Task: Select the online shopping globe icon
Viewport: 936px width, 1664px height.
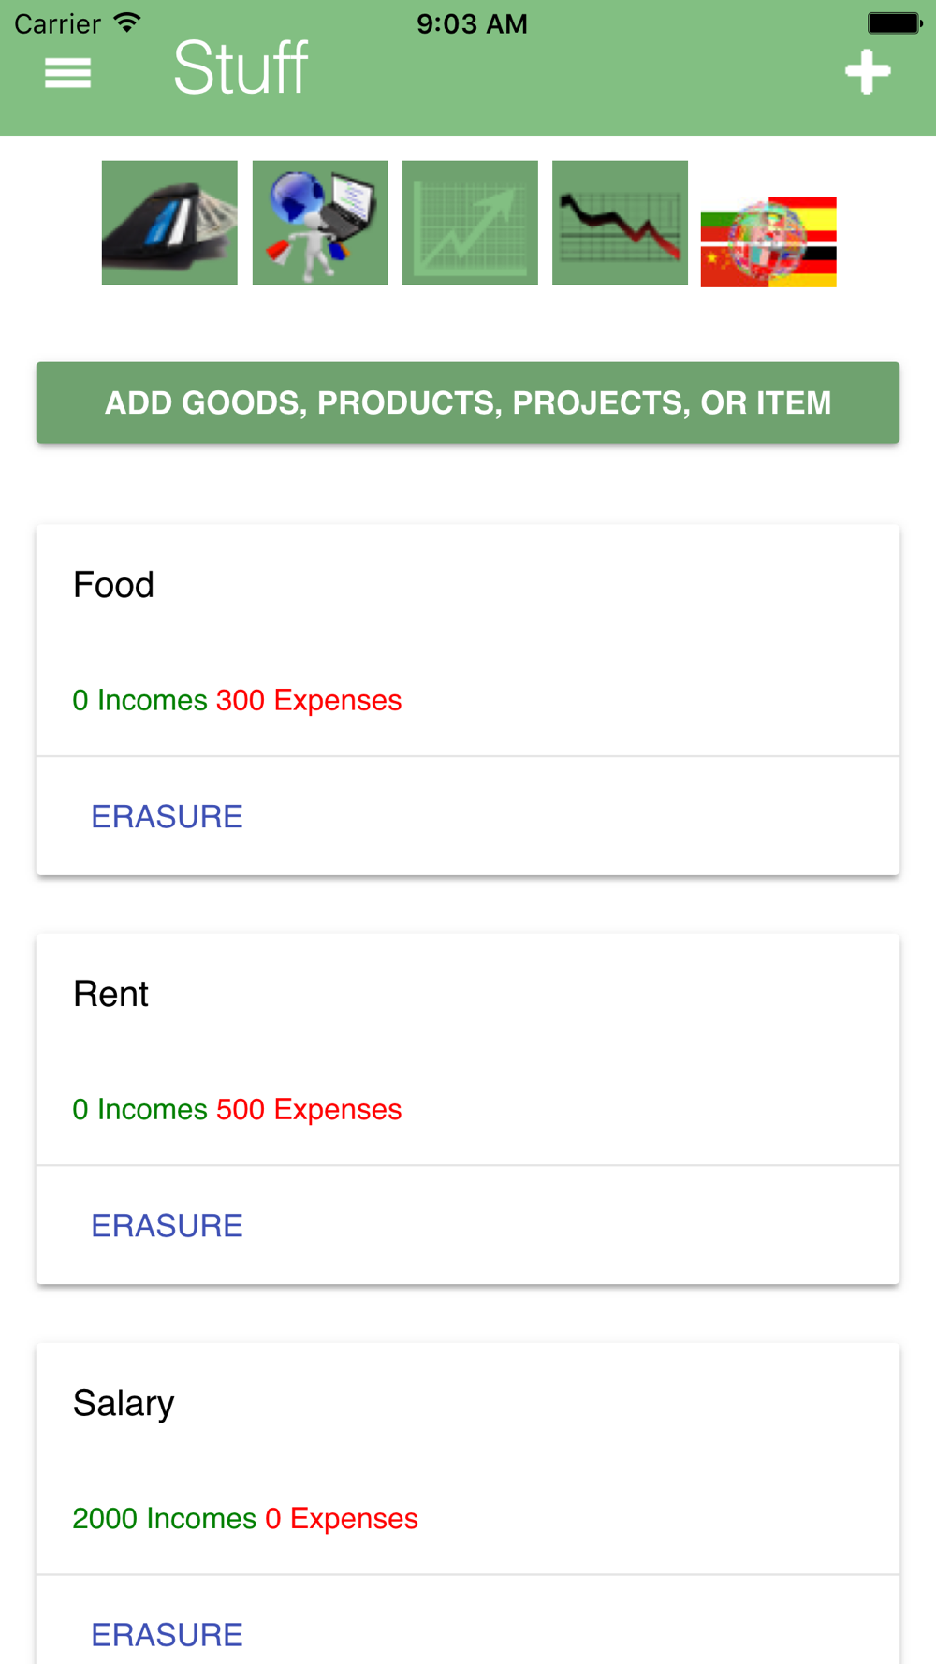Action: (320, 223)
